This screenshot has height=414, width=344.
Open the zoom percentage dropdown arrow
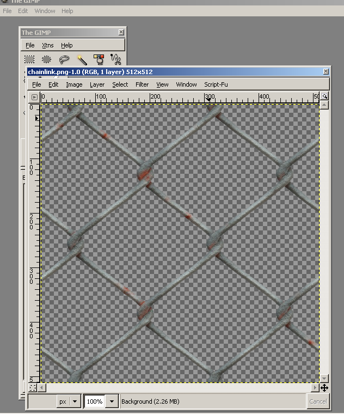112,401
